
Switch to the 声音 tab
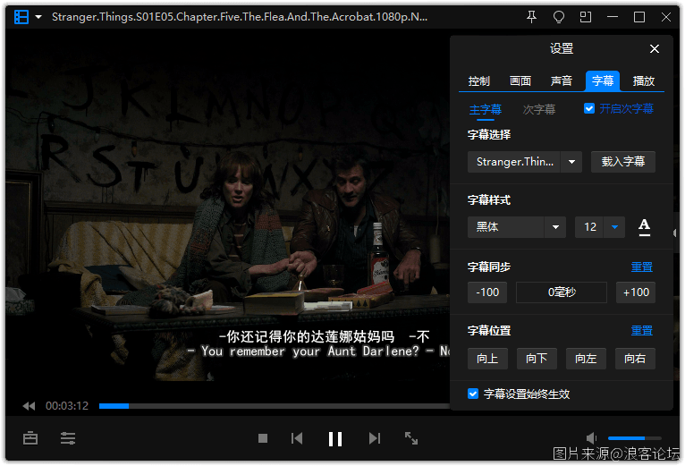coord(561,80)
